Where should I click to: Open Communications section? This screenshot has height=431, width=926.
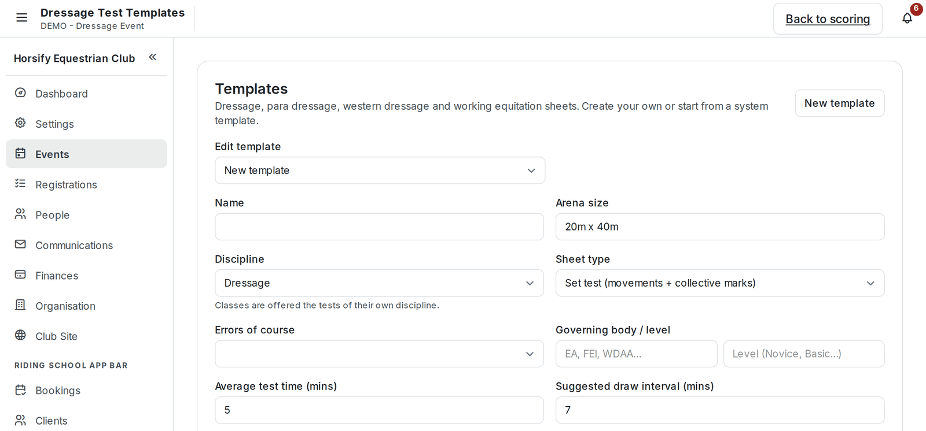(x=86, y=245)
